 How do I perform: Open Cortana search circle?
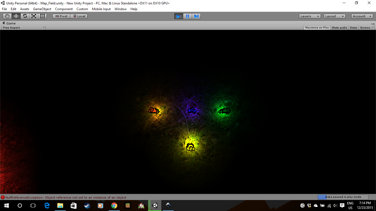[20, 206]
